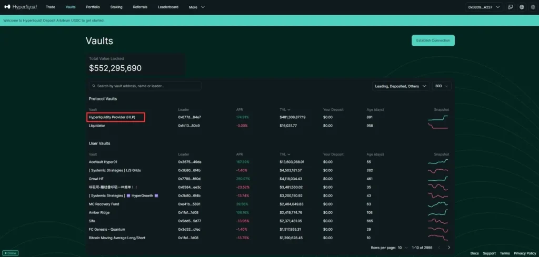Open the settings gear icon
Viewport: 539px width, 257px height.
pos(532,7)
